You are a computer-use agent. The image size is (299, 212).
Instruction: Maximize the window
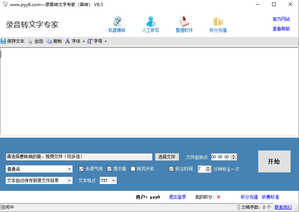tap(274, 4)
